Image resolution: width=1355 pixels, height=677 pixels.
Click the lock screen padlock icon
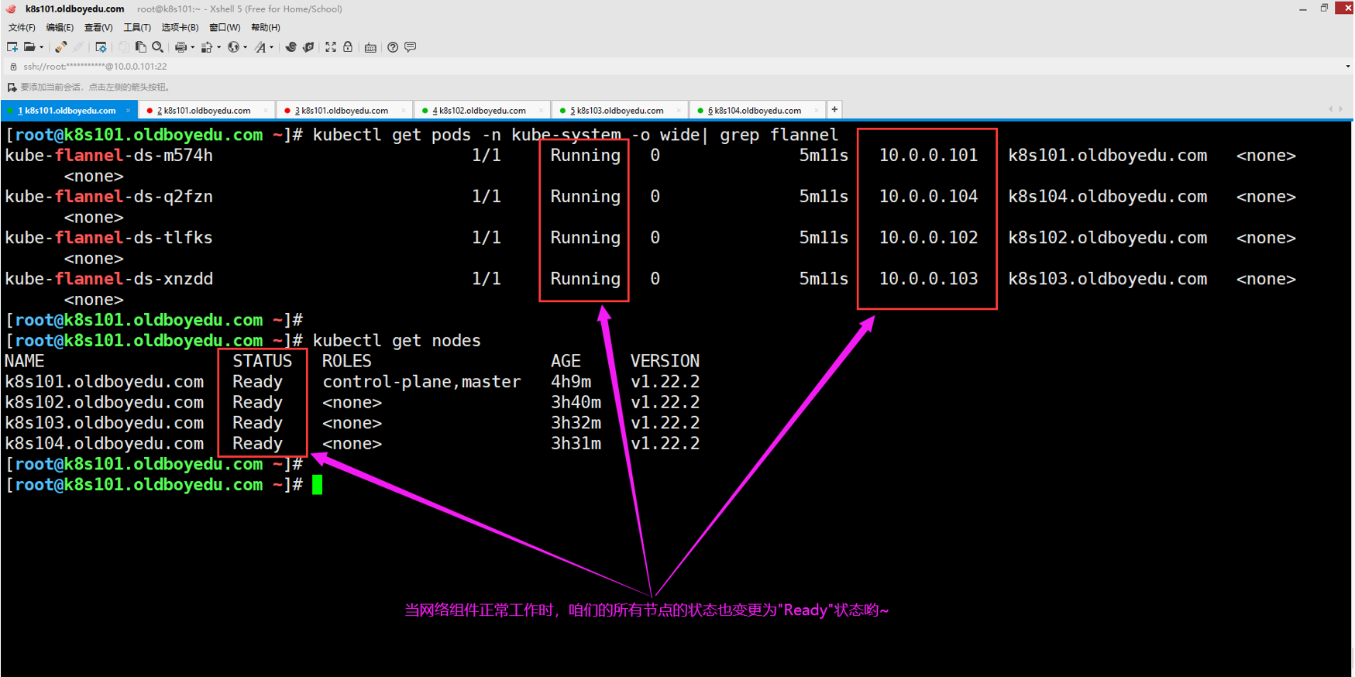click(348, 47)
